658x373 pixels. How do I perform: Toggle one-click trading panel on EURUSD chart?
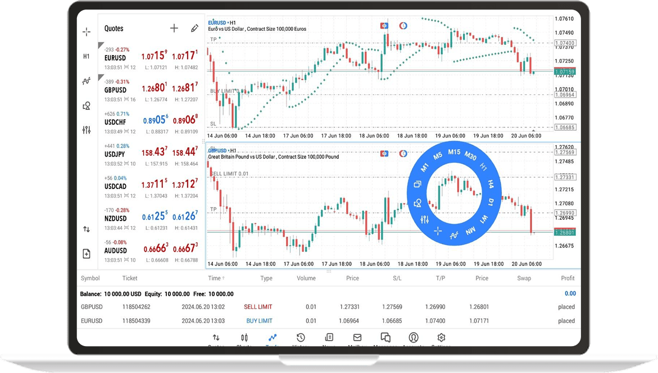pyautogui.click(x=384, y=26)
